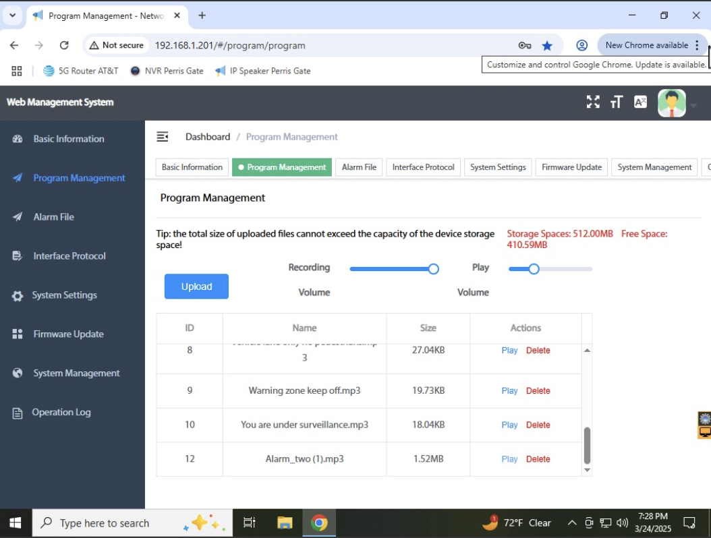
Task: Delete Warning zone keep off.mp3
Action: point(538,391)
